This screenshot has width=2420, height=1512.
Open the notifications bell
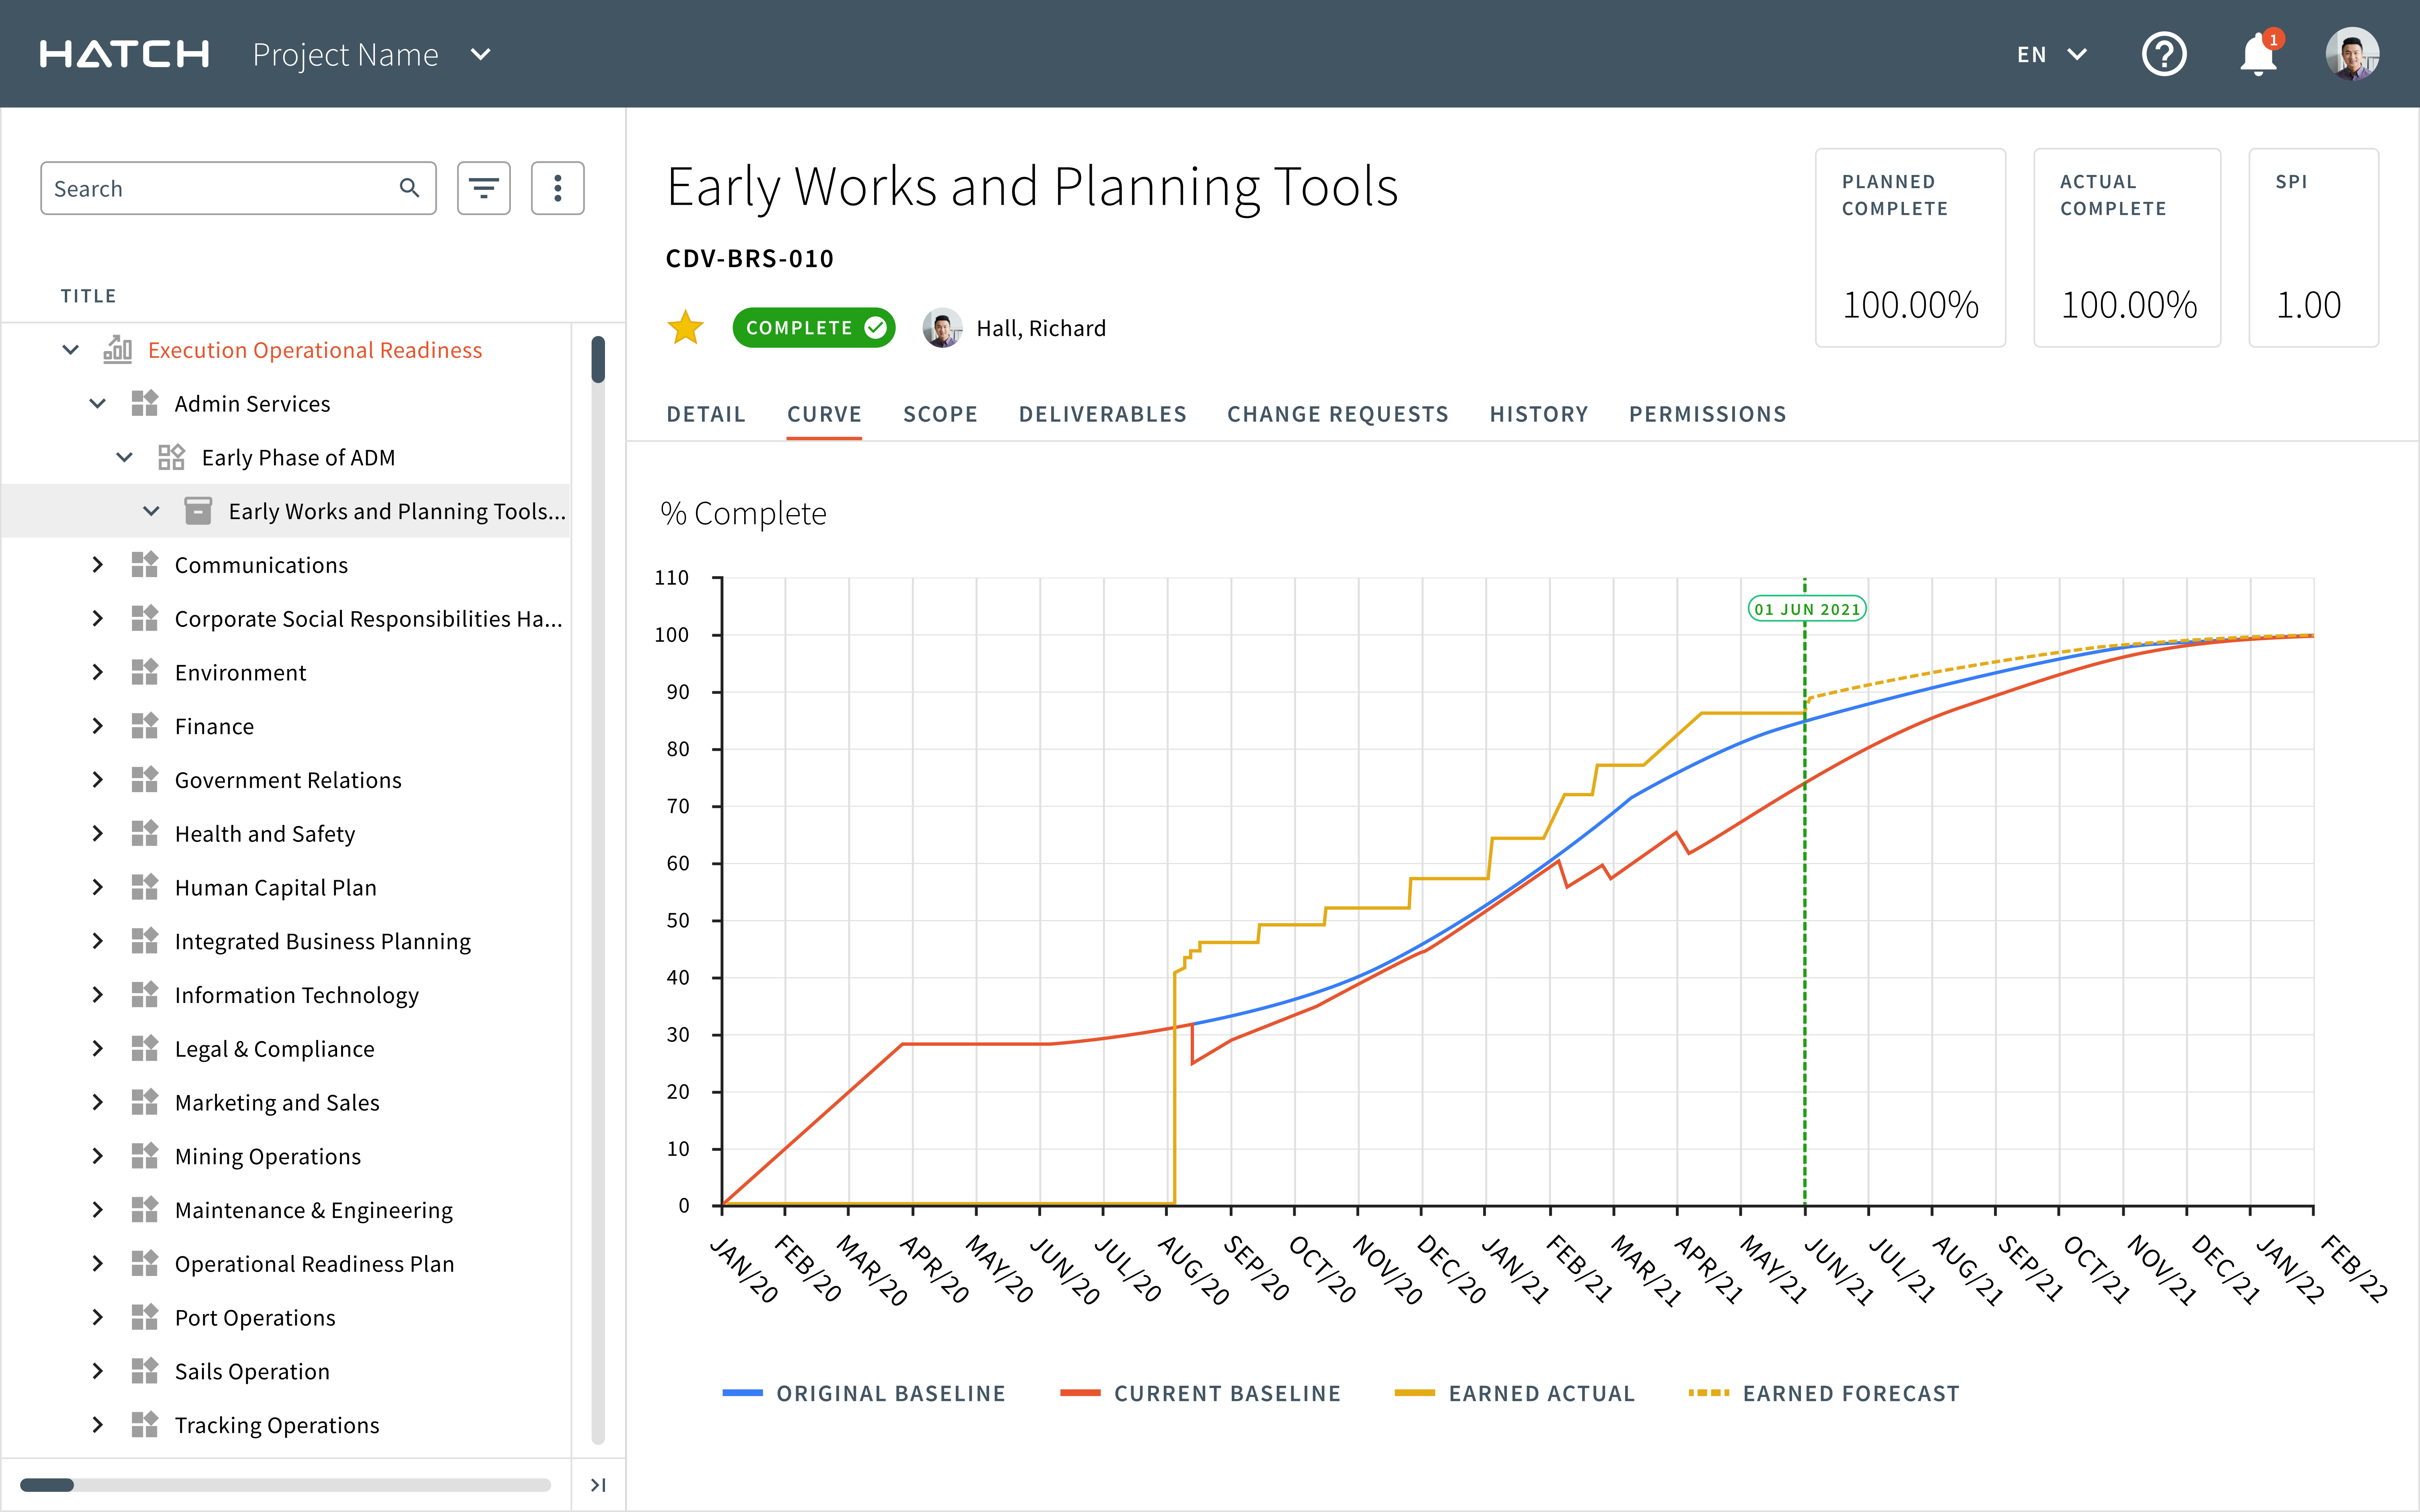pyautogui.click(x=2257, y=55)
